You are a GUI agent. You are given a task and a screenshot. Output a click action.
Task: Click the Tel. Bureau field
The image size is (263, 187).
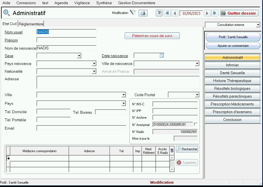click(x=110, y=112)
